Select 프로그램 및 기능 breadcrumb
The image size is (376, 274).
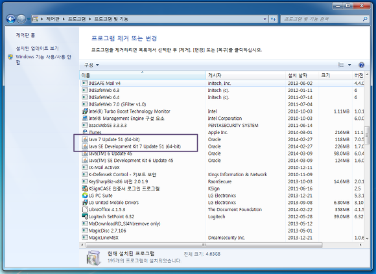tap(111, 19)
